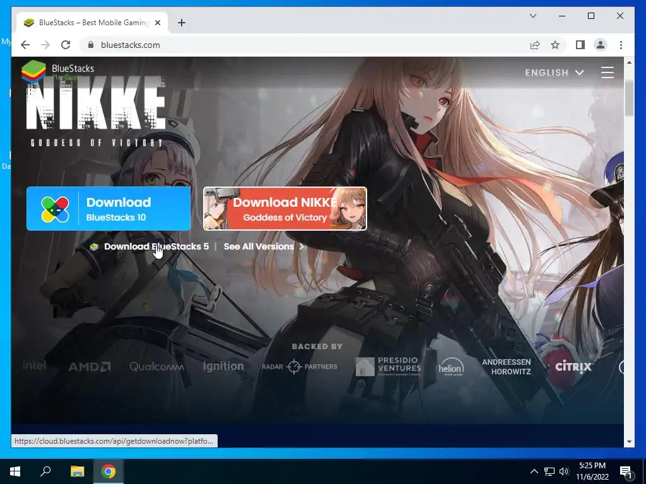Click the page scrollbar up arrow
The width and height of the screenshot is (646, 484).
coord(629,62)
